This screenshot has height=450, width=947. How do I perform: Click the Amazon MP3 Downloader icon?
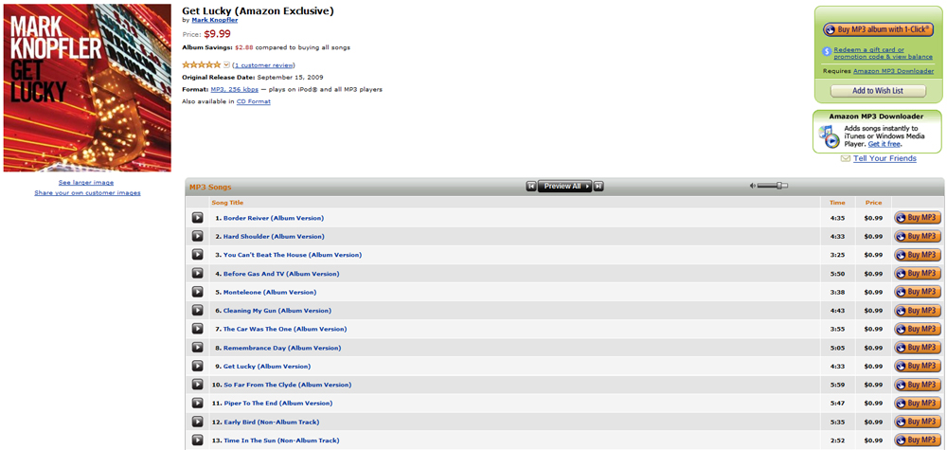pos(829,135)
